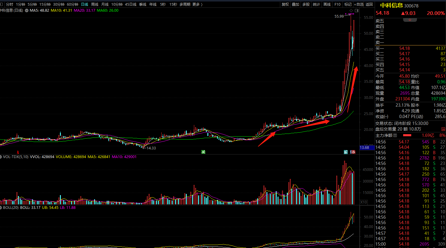Select the 15秒 period tab

173,4
